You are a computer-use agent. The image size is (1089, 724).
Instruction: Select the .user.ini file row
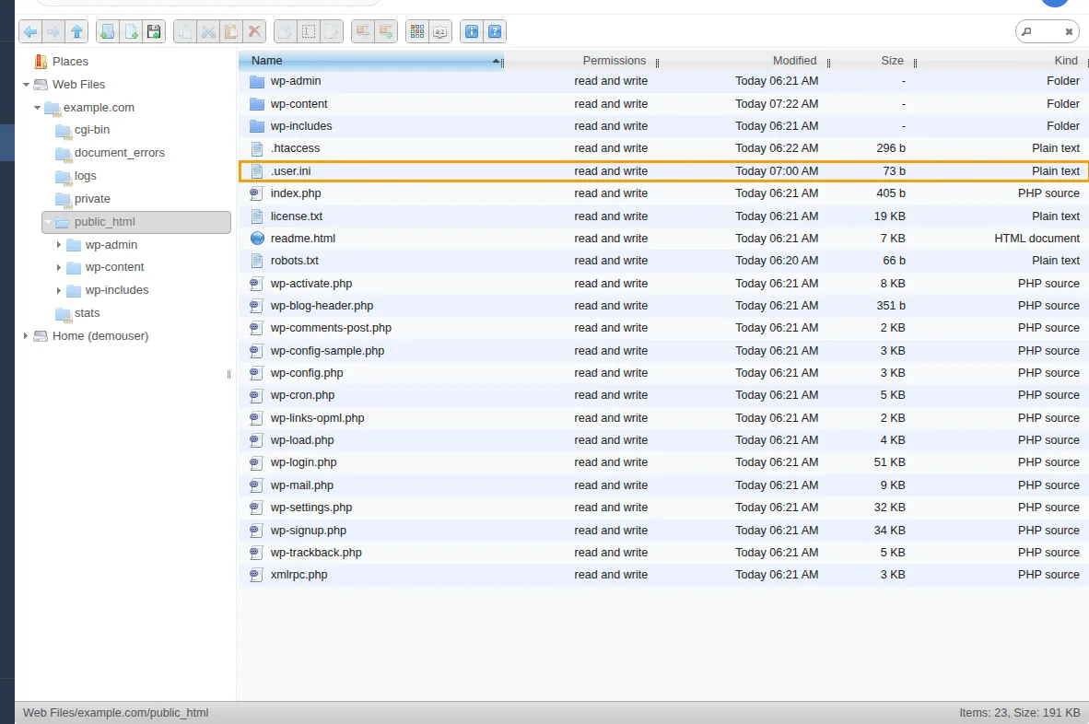[663, 171]
